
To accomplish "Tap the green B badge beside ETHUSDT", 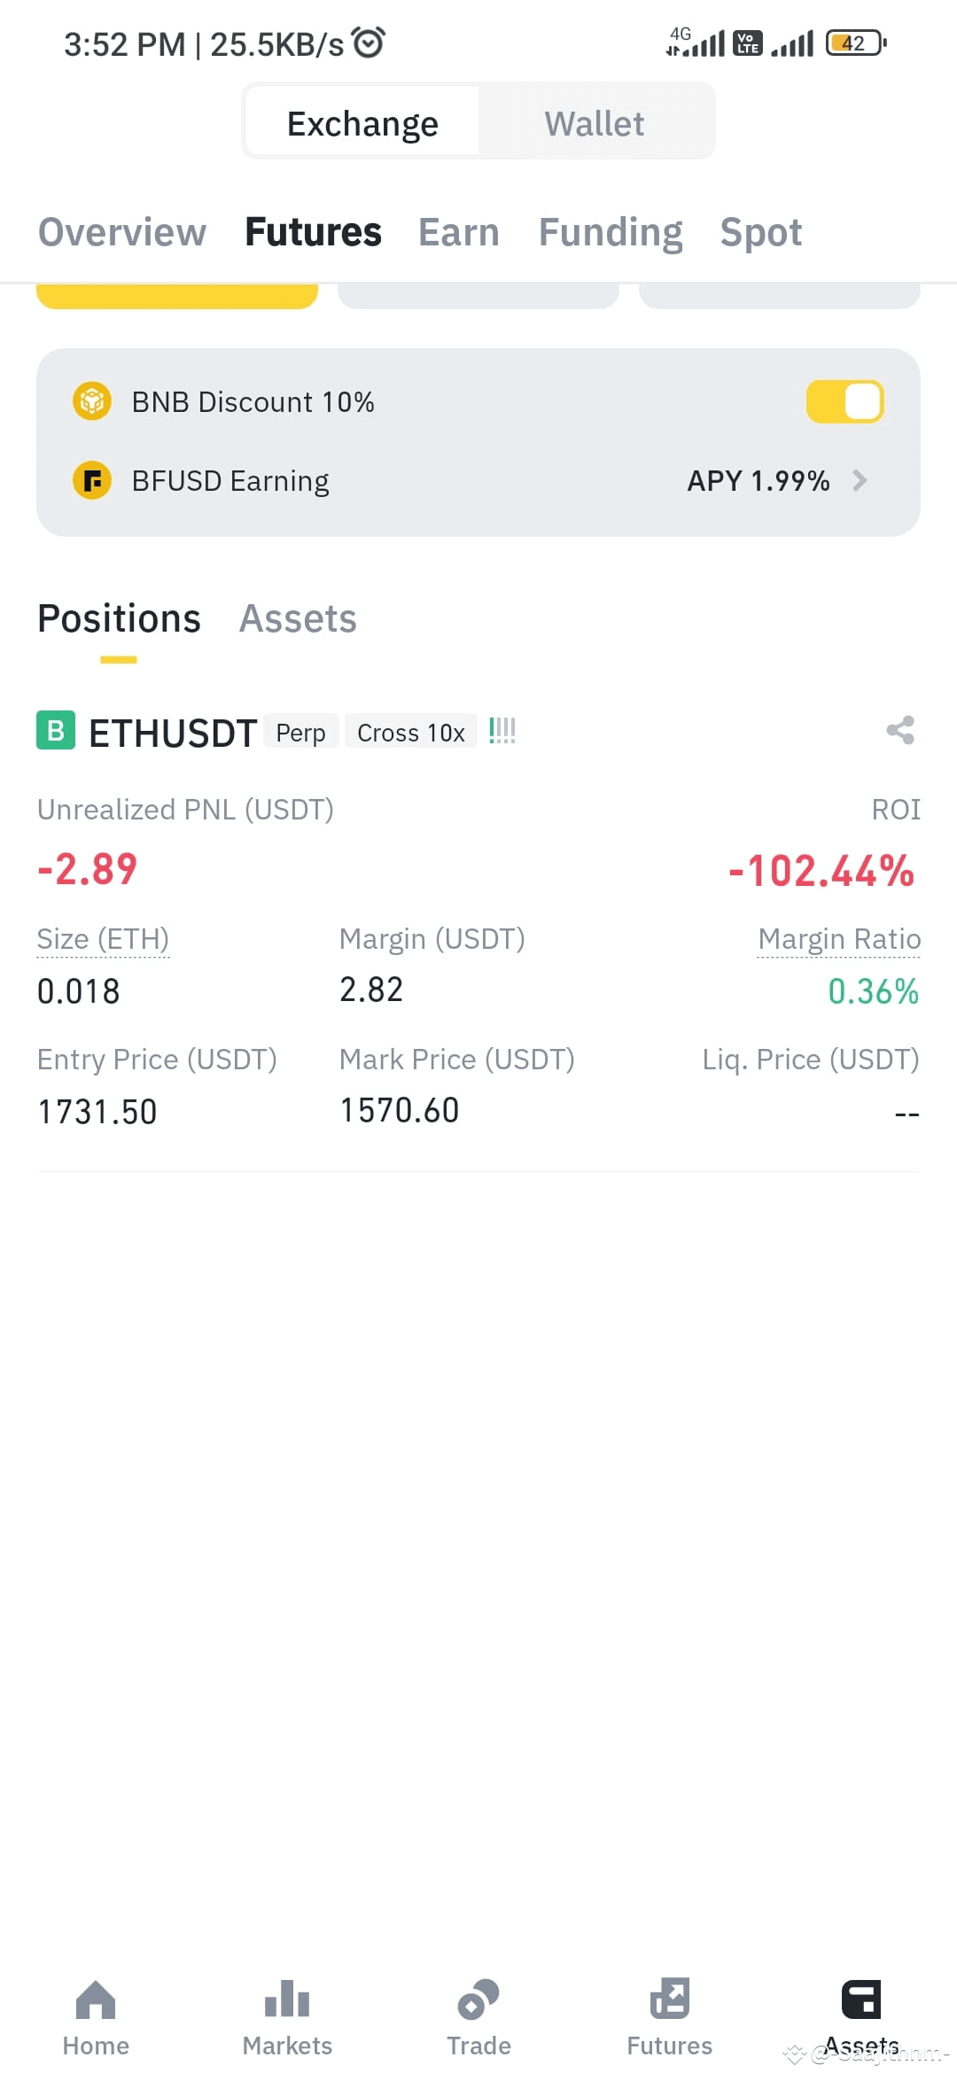I will pos(56,731).
